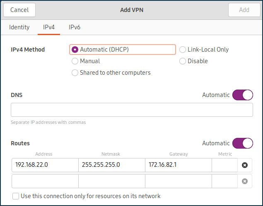Toggle the DNS Automatic switch
263x206 pixels.
tap(242, 95)
